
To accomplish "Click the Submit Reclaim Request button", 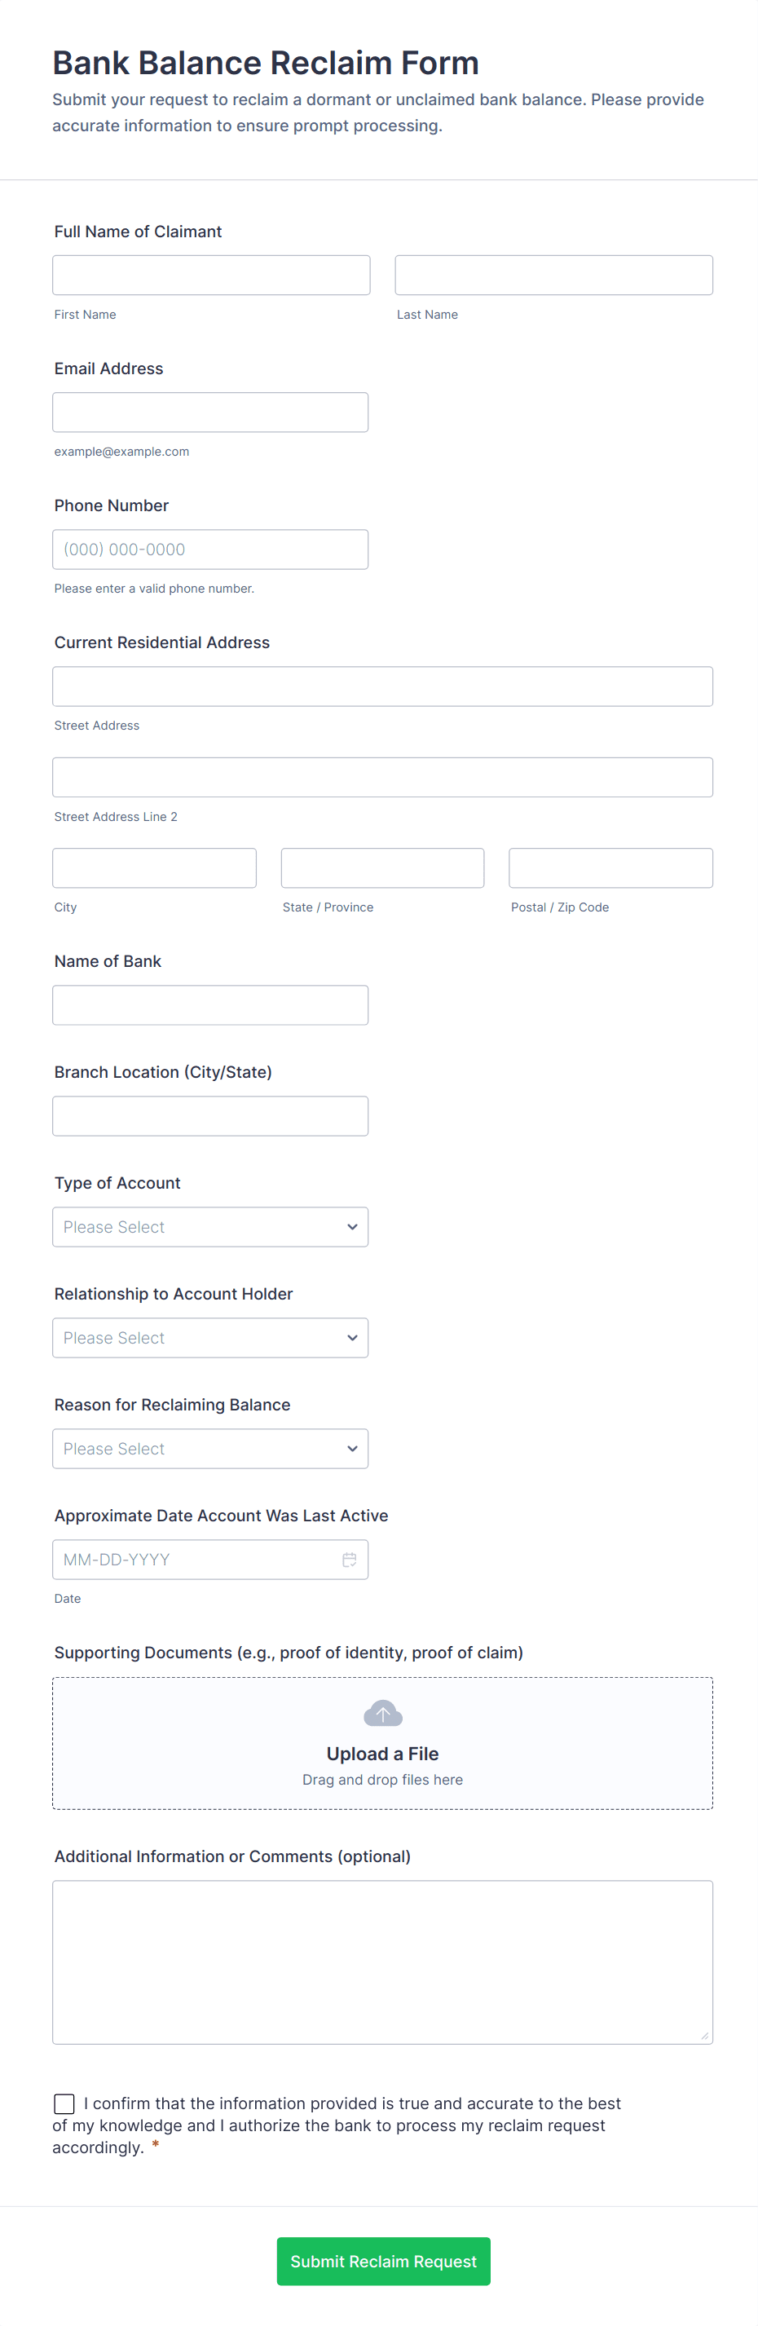I will (x=382, y=2260).
